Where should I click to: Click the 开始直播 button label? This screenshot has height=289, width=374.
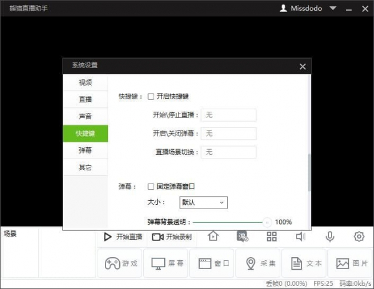pyautogui.click(x=129, y=237)
